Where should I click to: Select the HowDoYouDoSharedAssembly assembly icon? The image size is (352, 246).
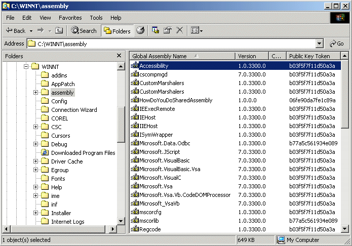click(x=135, y=100)
